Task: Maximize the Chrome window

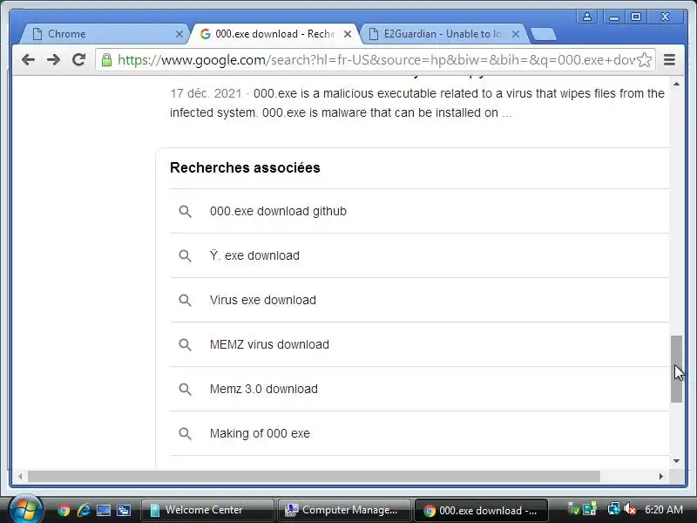Action: [636, 17]
